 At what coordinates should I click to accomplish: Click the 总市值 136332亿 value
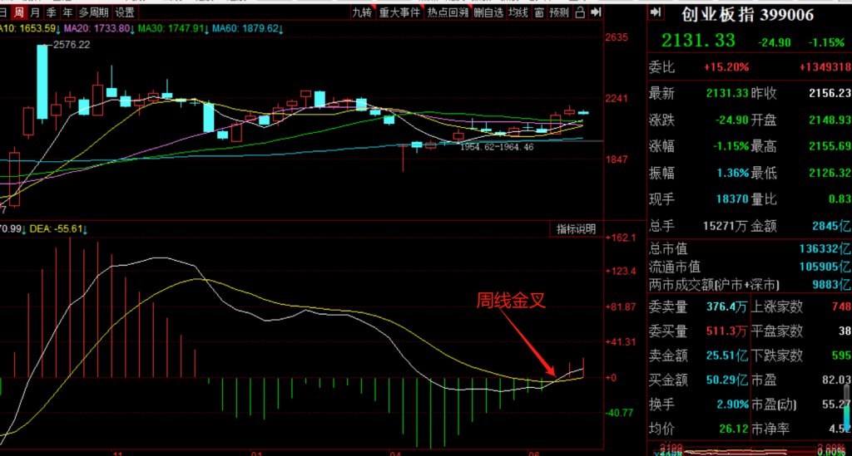[x=825, y=249]
